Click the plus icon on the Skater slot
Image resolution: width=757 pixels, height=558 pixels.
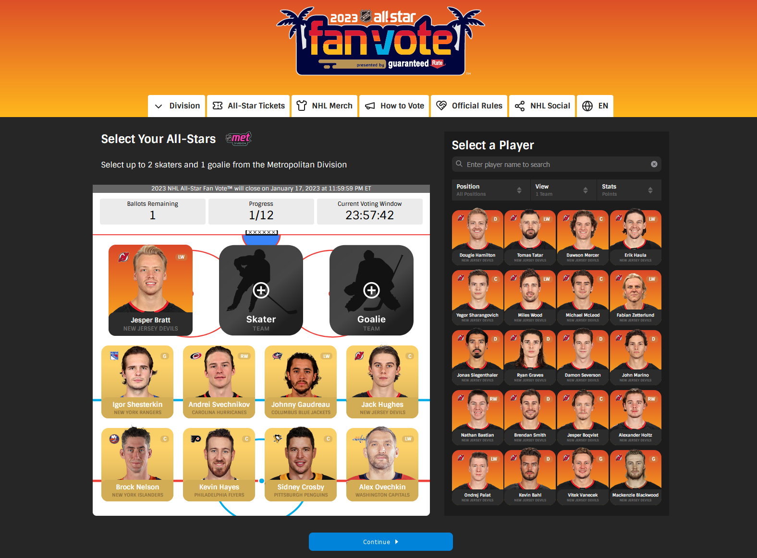pos(261,290)
